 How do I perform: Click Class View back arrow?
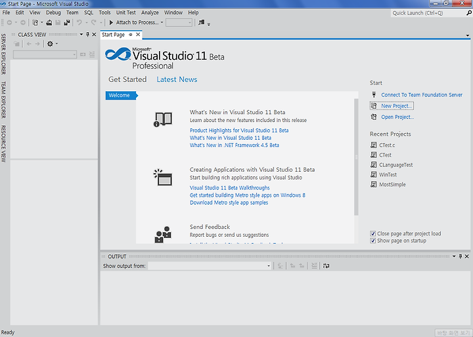click(x=29, y=44)
